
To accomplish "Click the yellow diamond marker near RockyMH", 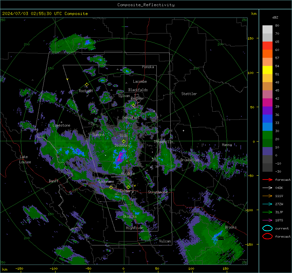I will click(x=87, y=85).
